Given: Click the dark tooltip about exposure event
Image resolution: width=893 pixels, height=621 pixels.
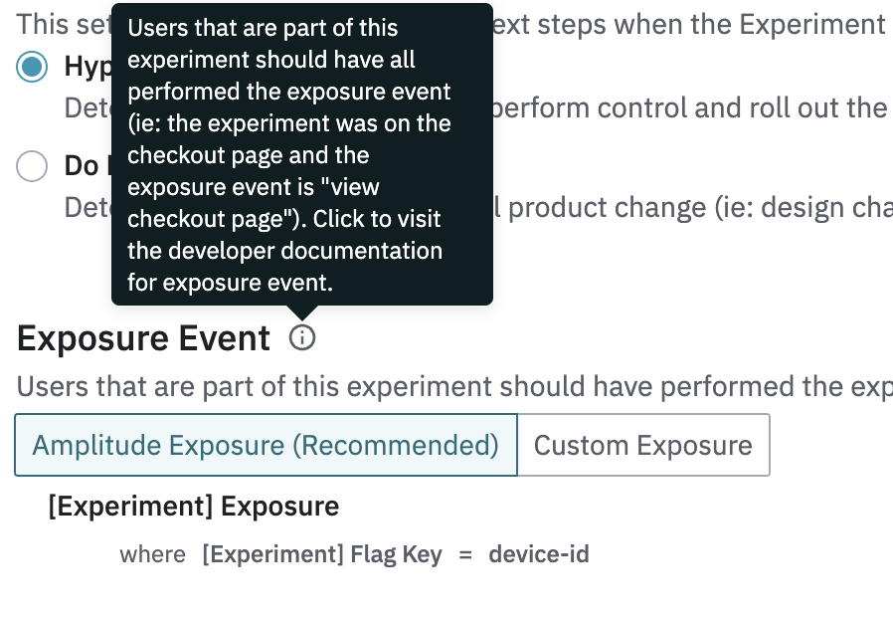Looking at the screenshot, I should click(x=302, y=154).
